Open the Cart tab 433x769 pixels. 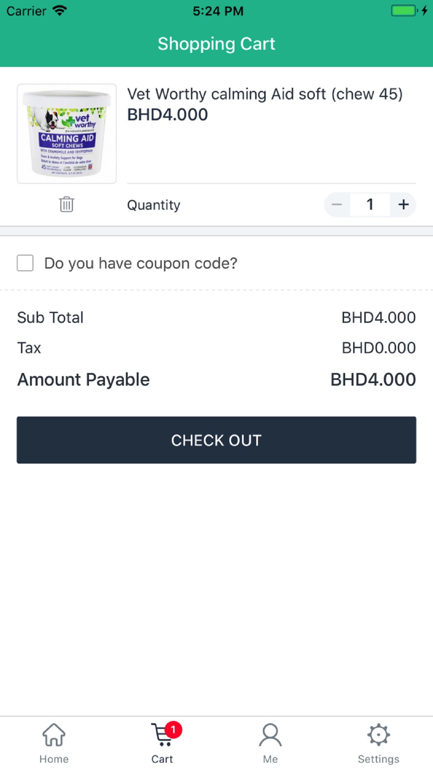tap(162, 743)
